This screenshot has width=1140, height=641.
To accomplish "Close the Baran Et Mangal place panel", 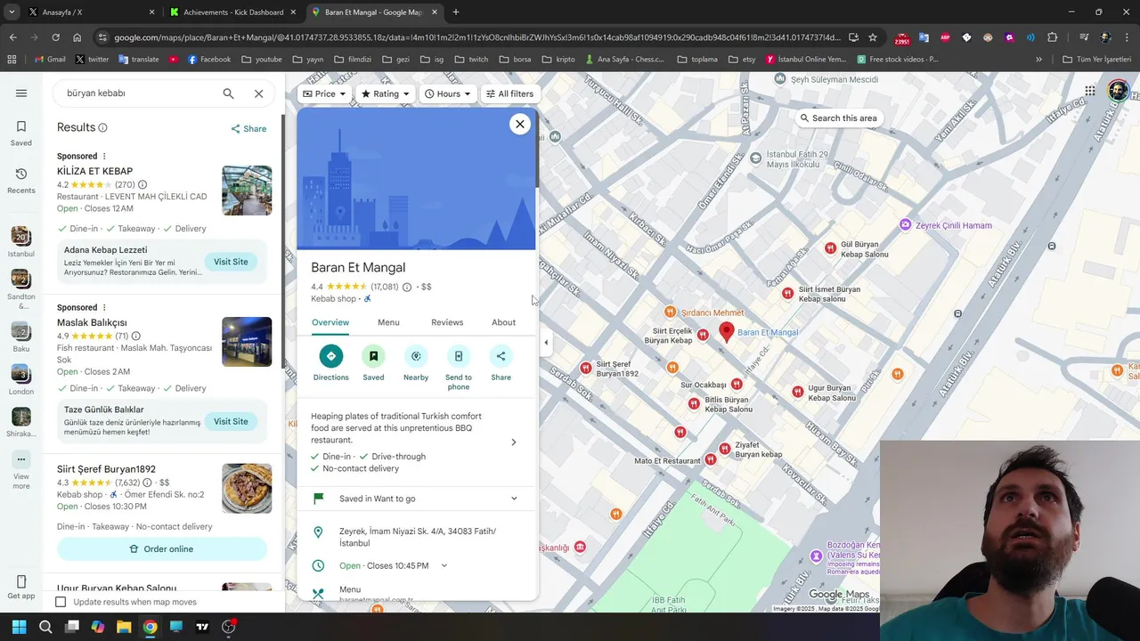I will point(520,124).
